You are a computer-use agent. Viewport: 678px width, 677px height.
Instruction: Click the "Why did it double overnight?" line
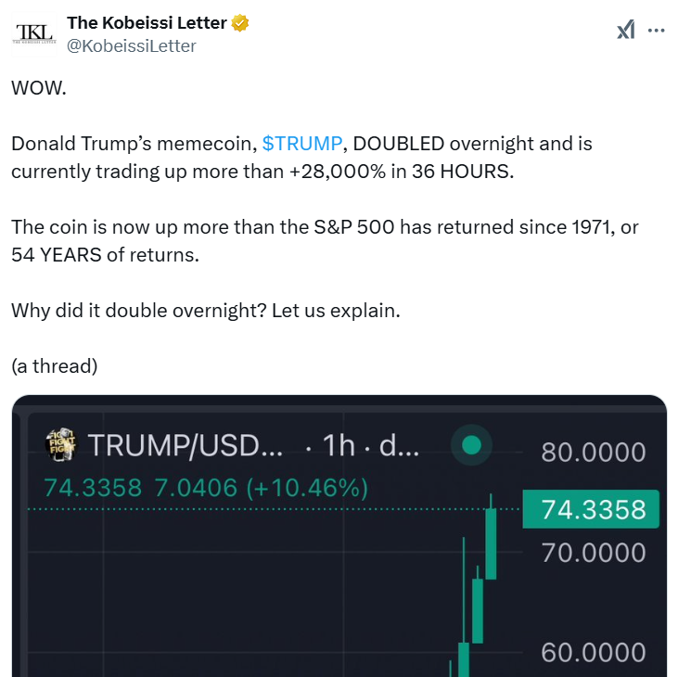click(205, 310)
